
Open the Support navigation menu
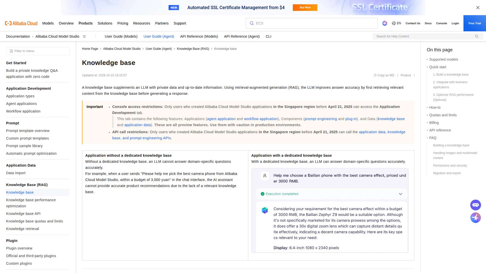(180, 23)
